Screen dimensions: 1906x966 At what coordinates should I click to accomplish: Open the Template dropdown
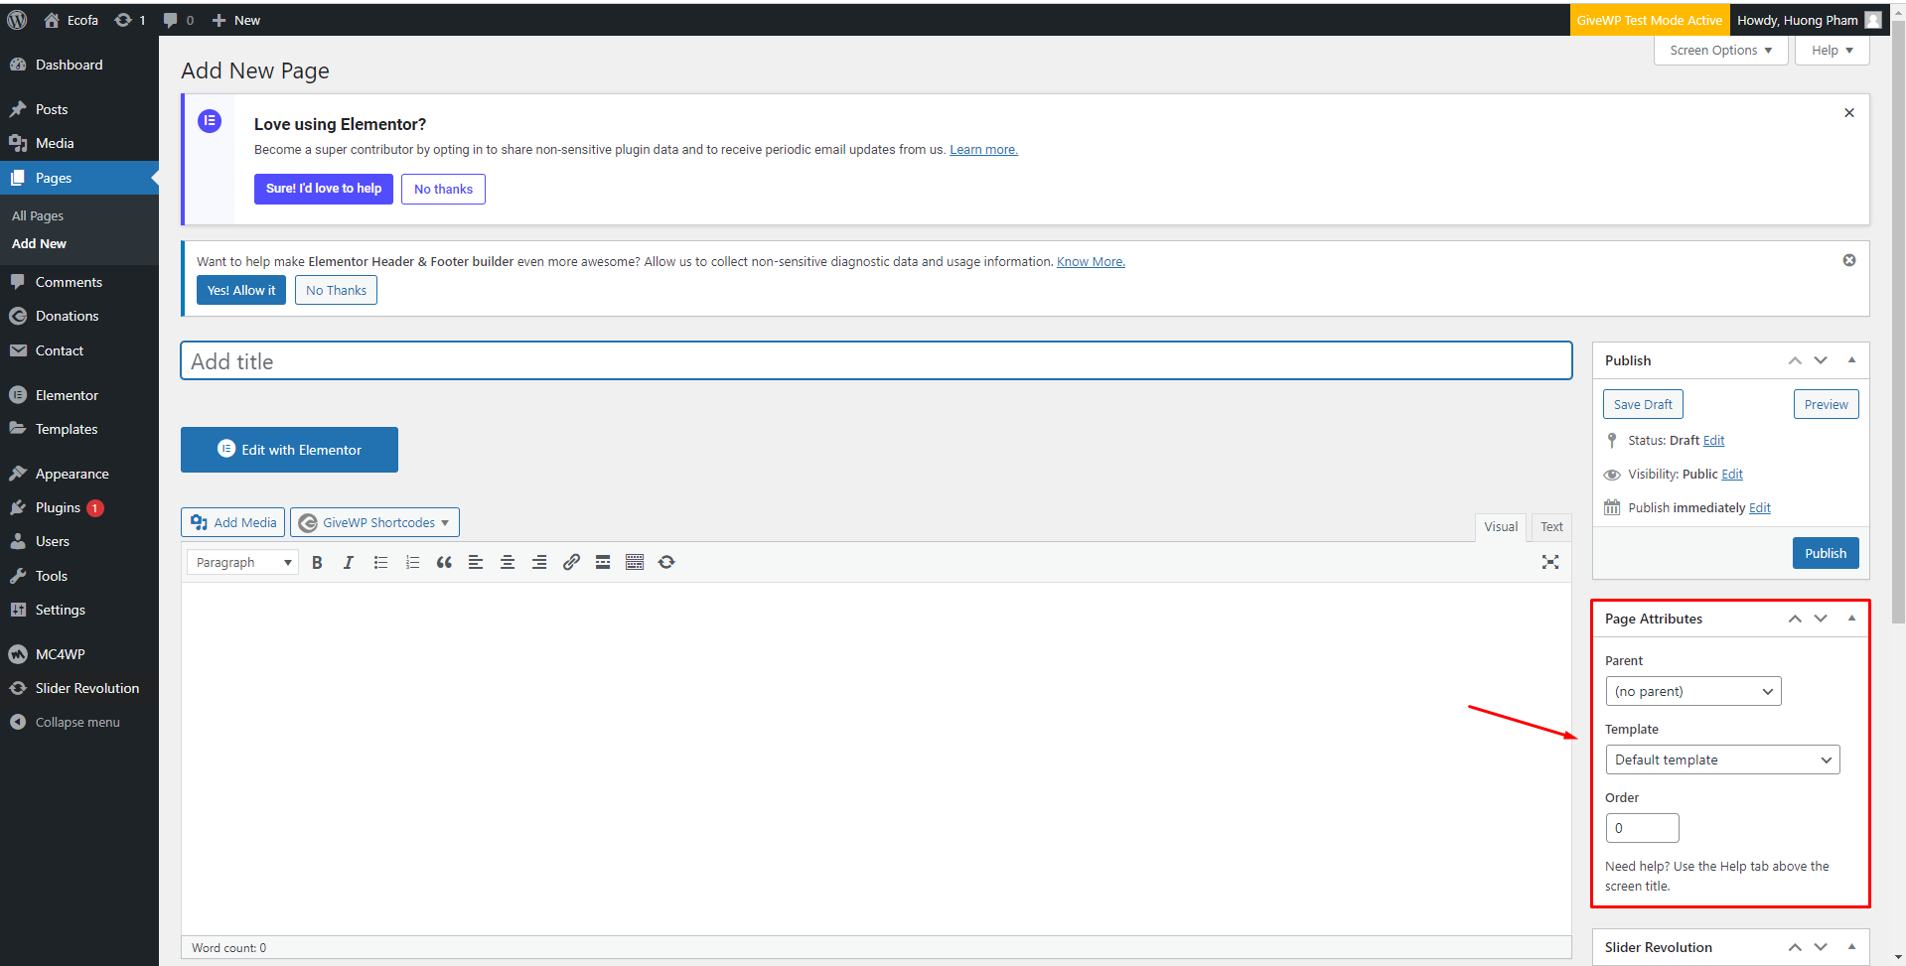(1722, 760)
